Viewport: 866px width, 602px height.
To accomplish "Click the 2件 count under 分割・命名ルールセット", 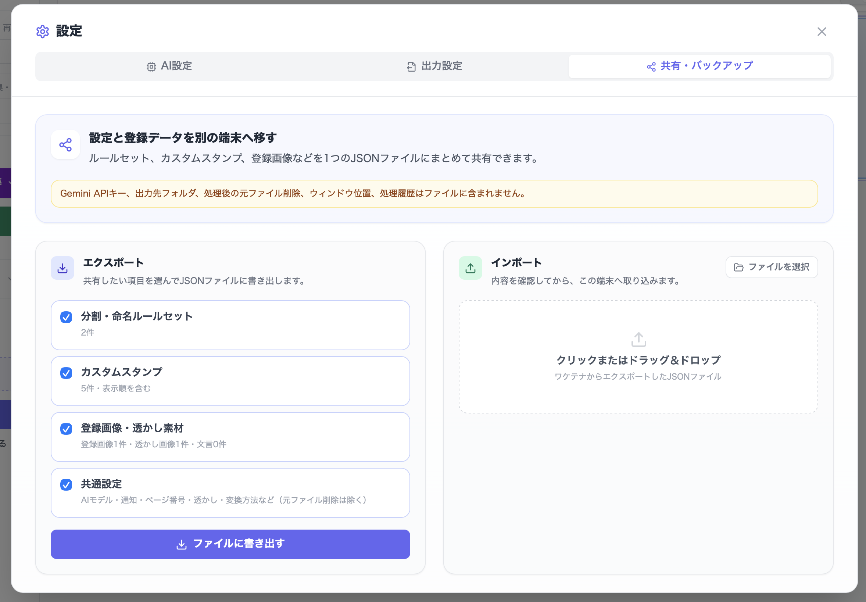I will click(87, 333).
